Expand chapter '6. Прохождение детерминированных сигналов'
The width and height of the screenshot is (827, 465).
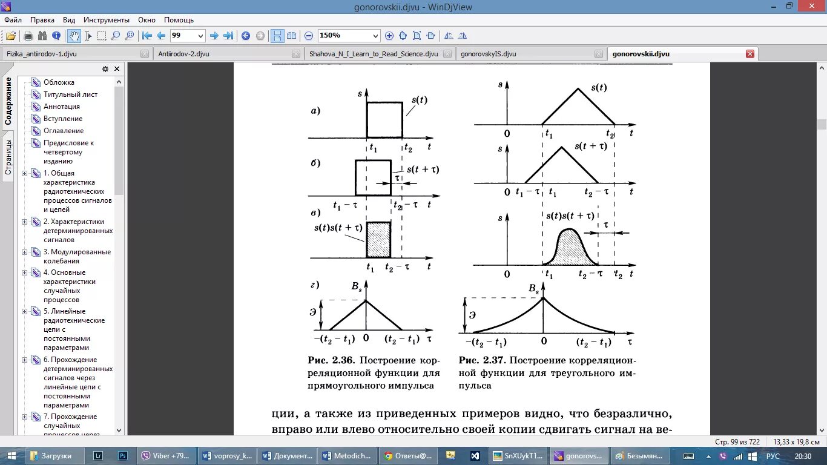click(x=25, y=360)
